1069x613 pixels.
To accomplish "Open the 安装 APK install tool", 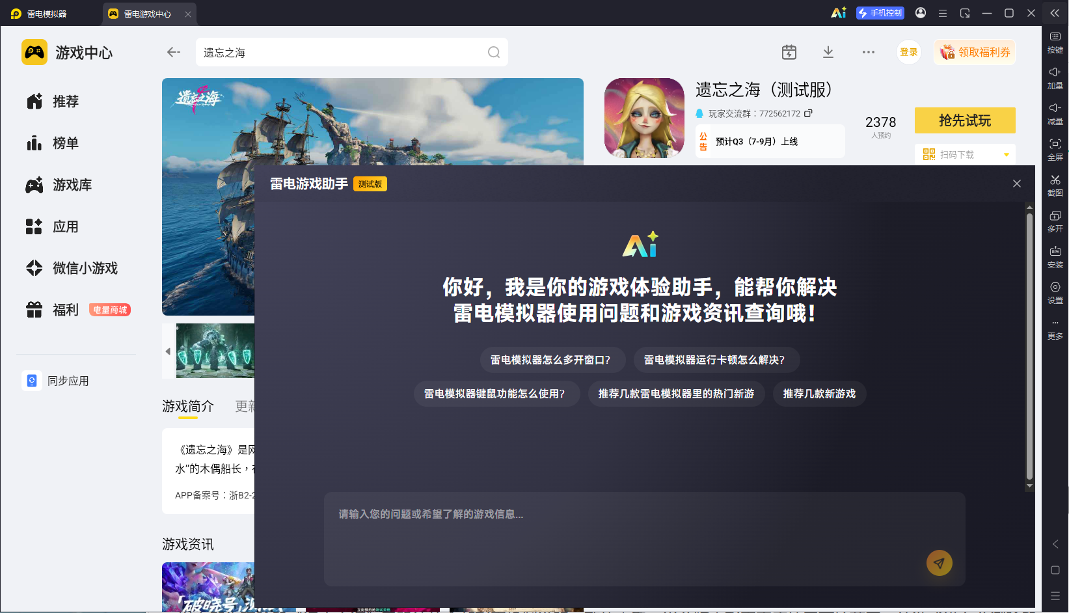I will [1055, 257].
